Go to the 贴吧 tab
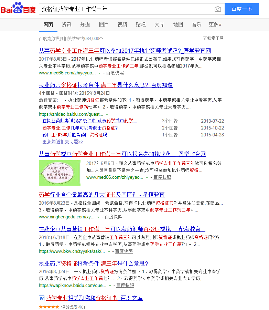This screenshot has height=310, width=269. coord(141,25)
